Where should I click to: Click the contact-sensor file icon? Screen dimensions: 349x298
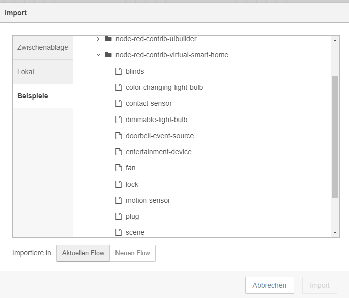[119, 103]
